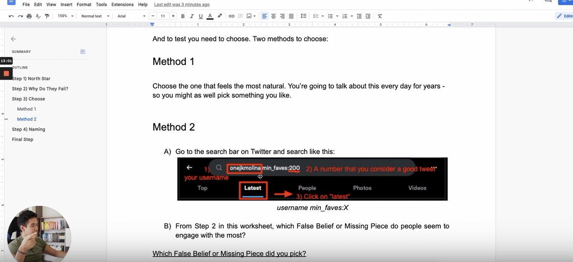
Task: Open the Normal text style dropdown
Action: coord(95,16)
